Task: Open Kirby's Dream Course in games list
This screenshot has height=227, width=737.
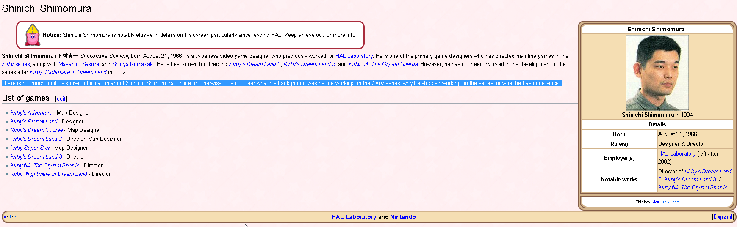Action: pos(37,130)
